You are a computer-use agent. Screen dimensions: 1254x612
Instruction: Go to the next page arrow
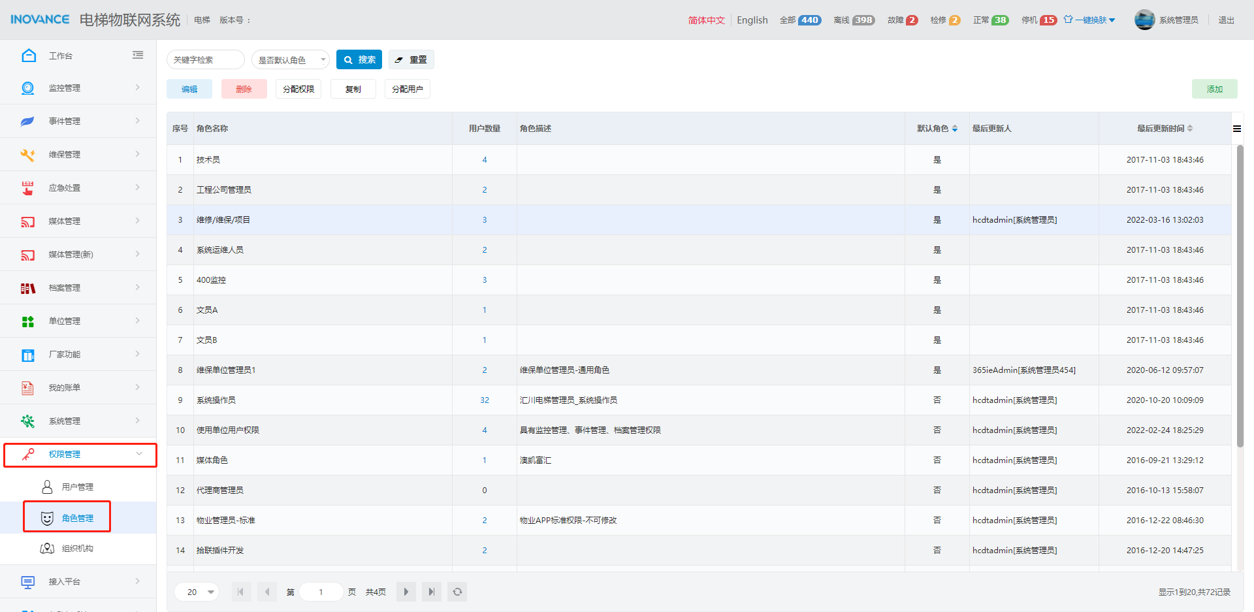coord(406,592)
